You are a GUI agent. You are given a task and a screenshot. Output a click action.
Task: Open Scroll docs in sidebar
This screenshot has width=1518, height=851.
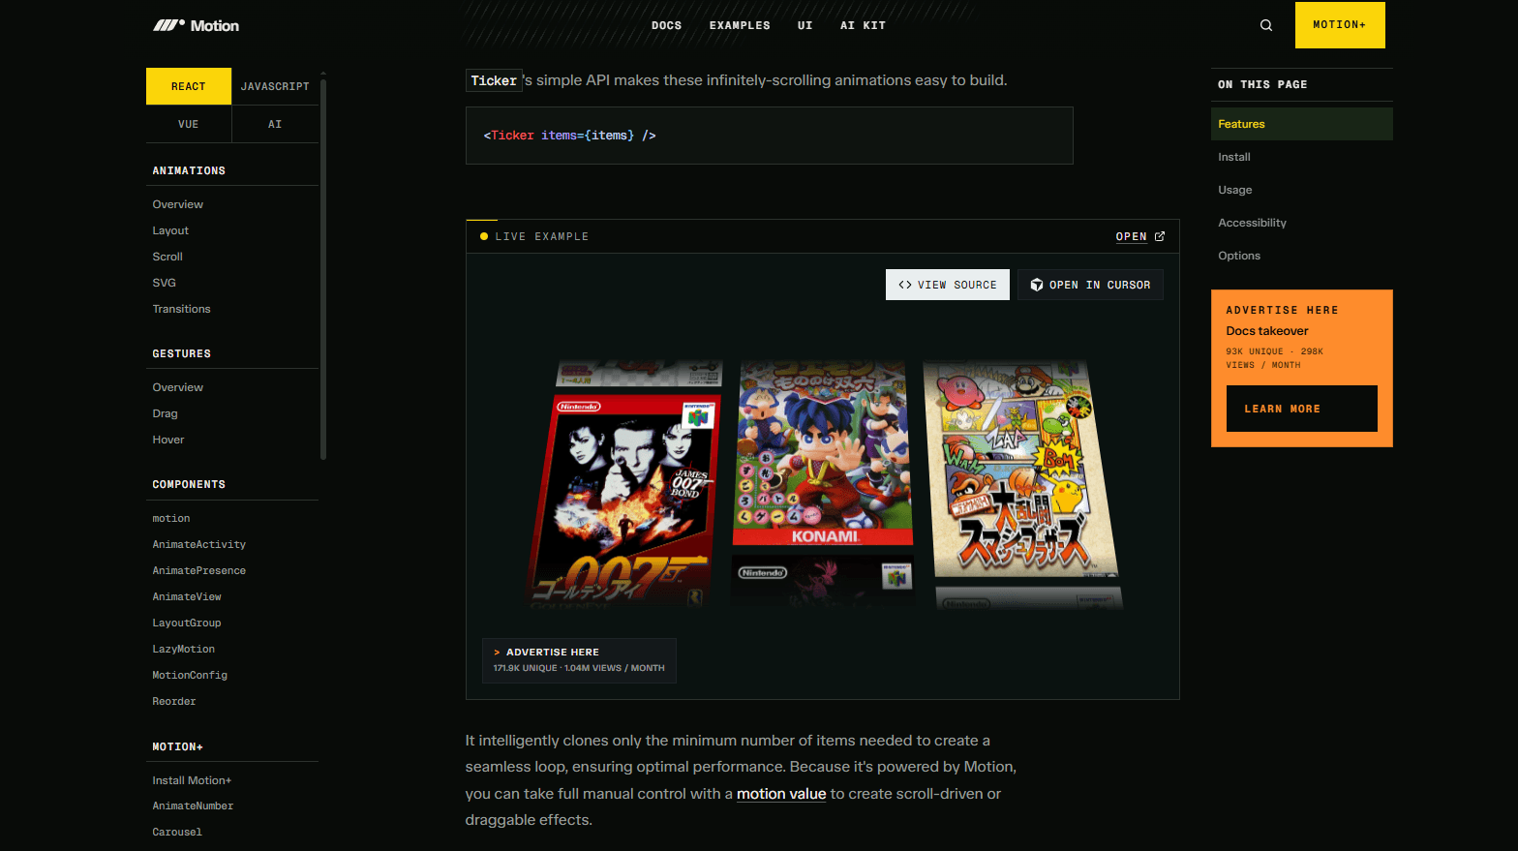point(167,257)
